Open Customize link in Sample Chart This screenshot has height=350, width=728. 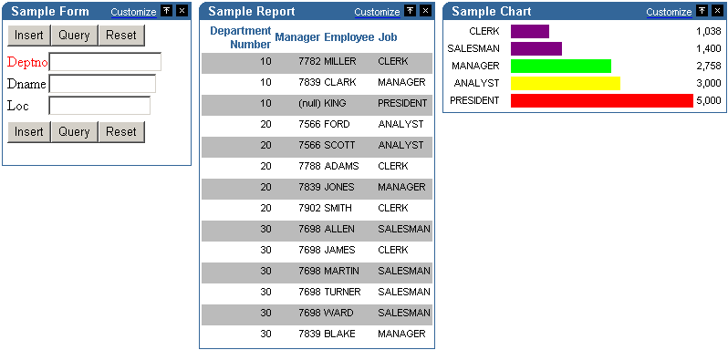(669, 12)
